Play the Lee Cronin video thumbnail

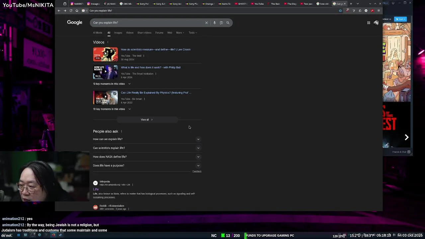pyautogui.click(x=105, y=54)
